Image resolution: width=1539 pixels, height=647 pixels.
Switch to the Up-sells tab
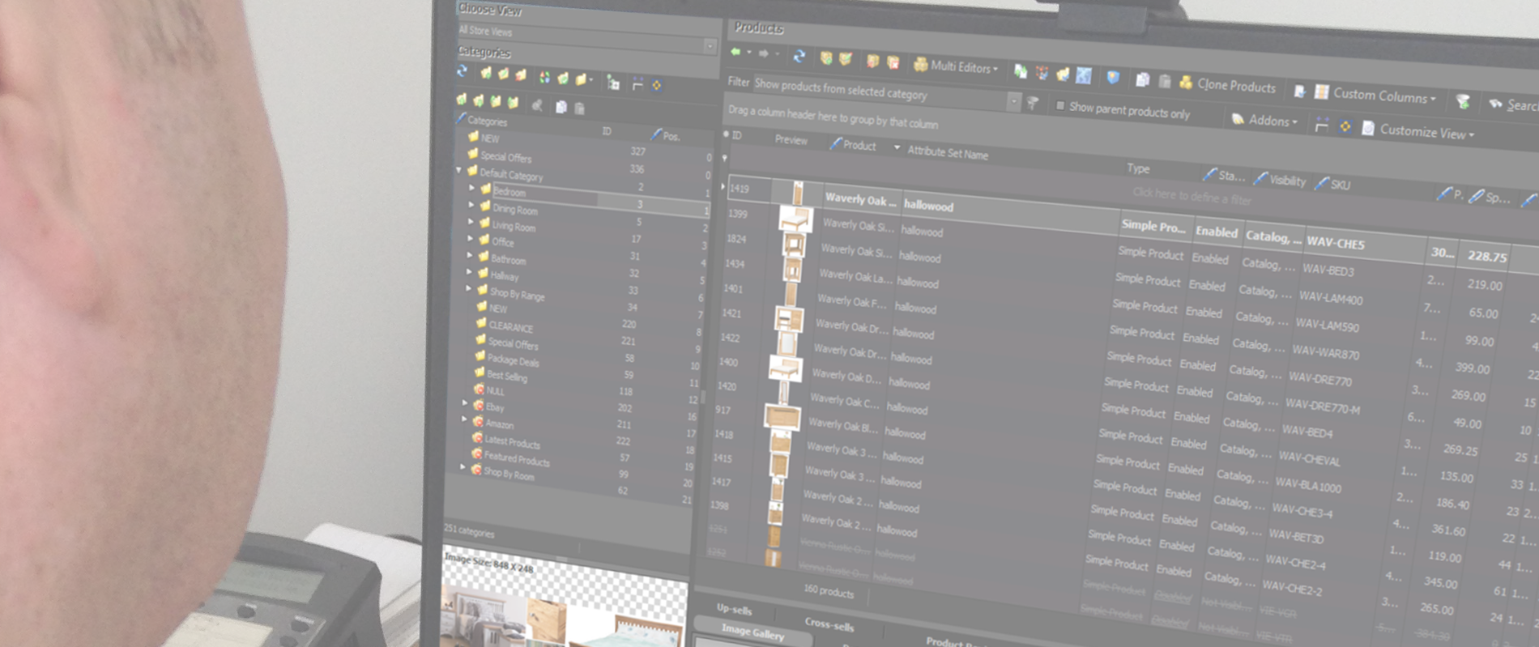tap(734, 609)
